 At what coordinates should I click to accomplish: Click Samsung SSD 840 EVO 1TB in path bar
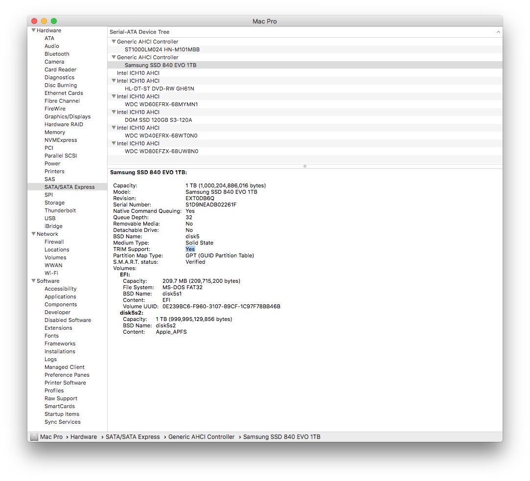tap(281, 437)
